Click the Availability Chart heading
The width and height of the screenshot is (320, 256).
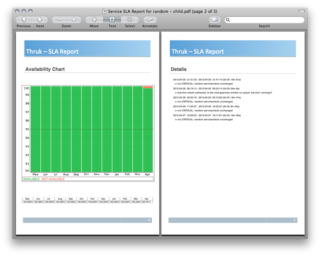(45, 69)
